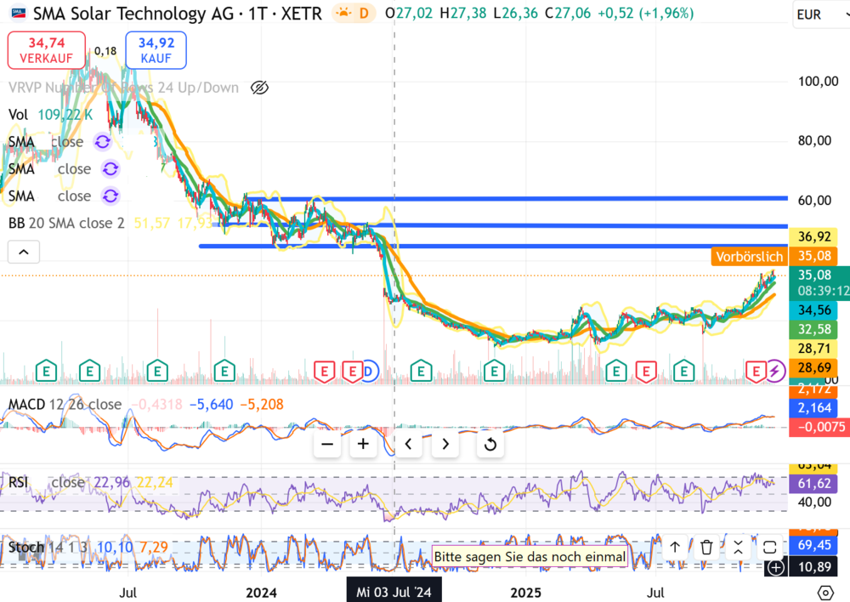Collapse the indicator legend with the upward chevron
The image size is (850, 602).
[x=23, y=252]
